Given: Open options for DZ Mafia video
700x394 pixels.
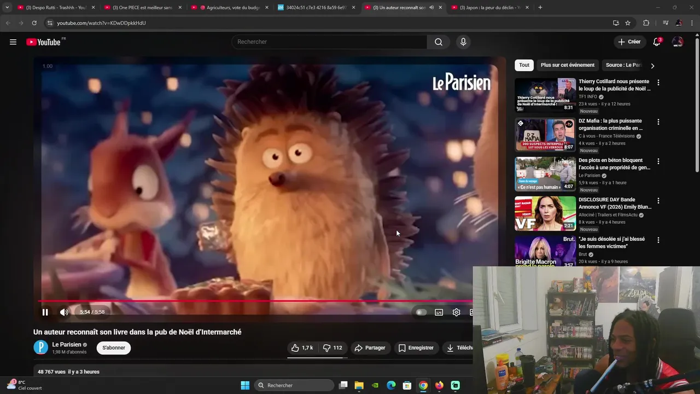Looking at the screenshot, I should pos(658,122).
